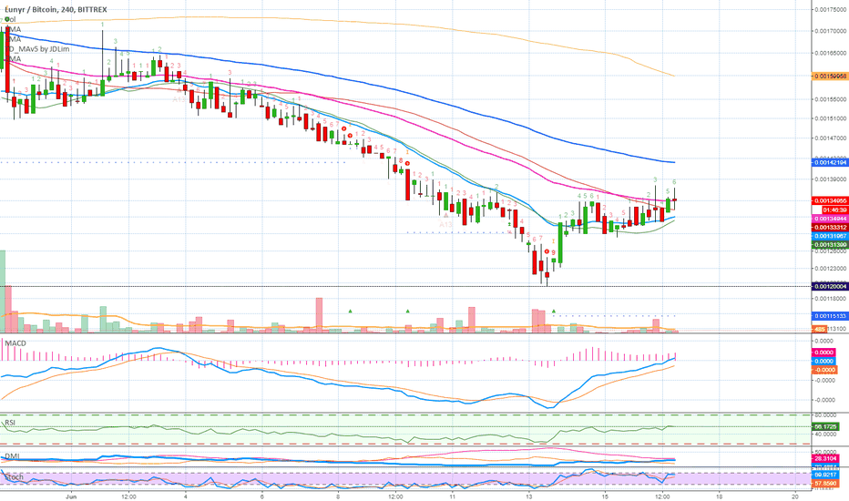Select the pink 28.3104 DMI value tag

point(825,459)
